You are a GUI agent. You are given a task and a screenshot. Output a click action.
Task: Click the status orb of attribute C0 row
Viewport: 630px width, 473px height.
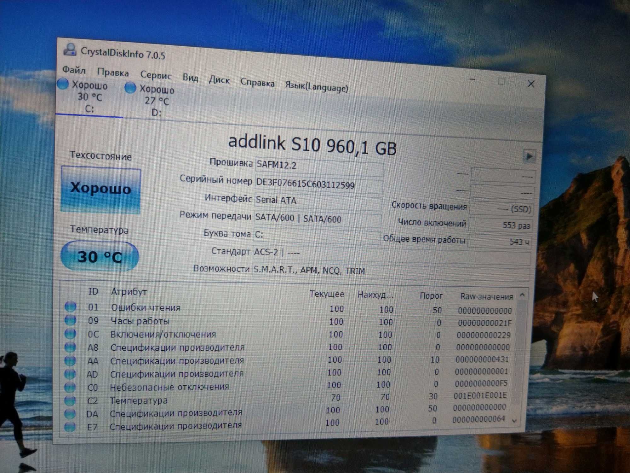click(x=70, y=387)
